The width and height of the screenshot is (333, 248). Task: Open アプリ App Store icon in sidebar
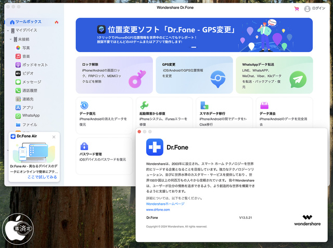(18, 107)
